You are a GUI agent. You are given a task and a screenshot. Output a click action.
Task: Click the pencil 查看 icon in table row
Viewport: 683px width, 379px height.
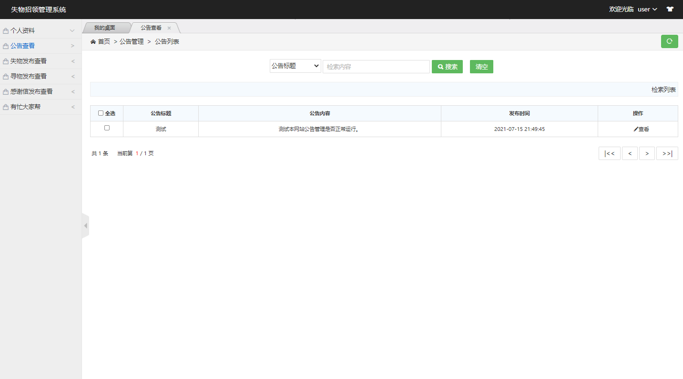point(636,129)
